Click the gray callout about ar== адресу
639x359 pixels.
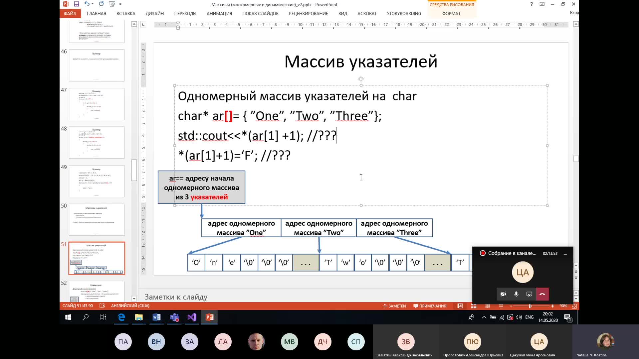201,187
